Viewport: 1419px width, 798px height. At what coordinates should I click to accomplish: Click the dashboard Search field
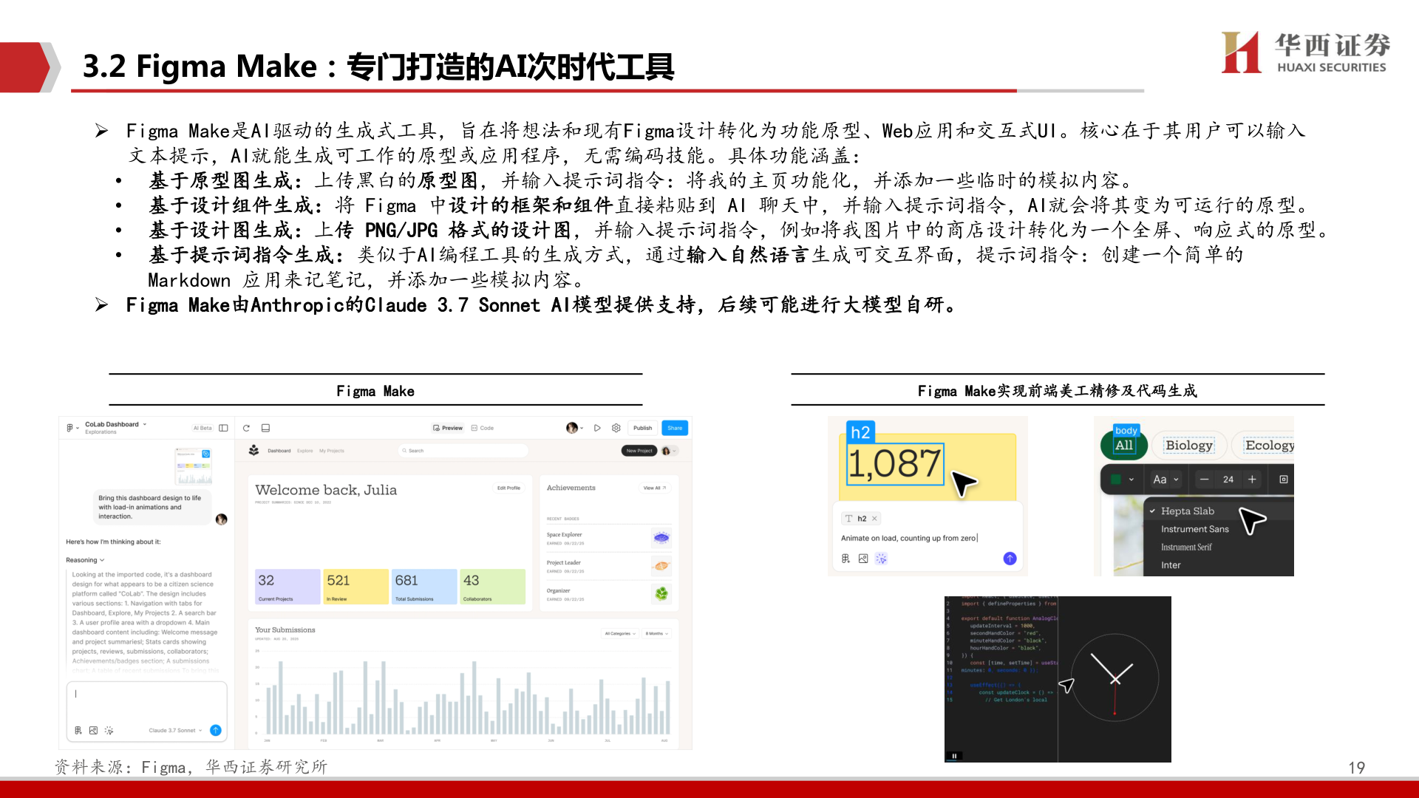(x=462, y=451)
